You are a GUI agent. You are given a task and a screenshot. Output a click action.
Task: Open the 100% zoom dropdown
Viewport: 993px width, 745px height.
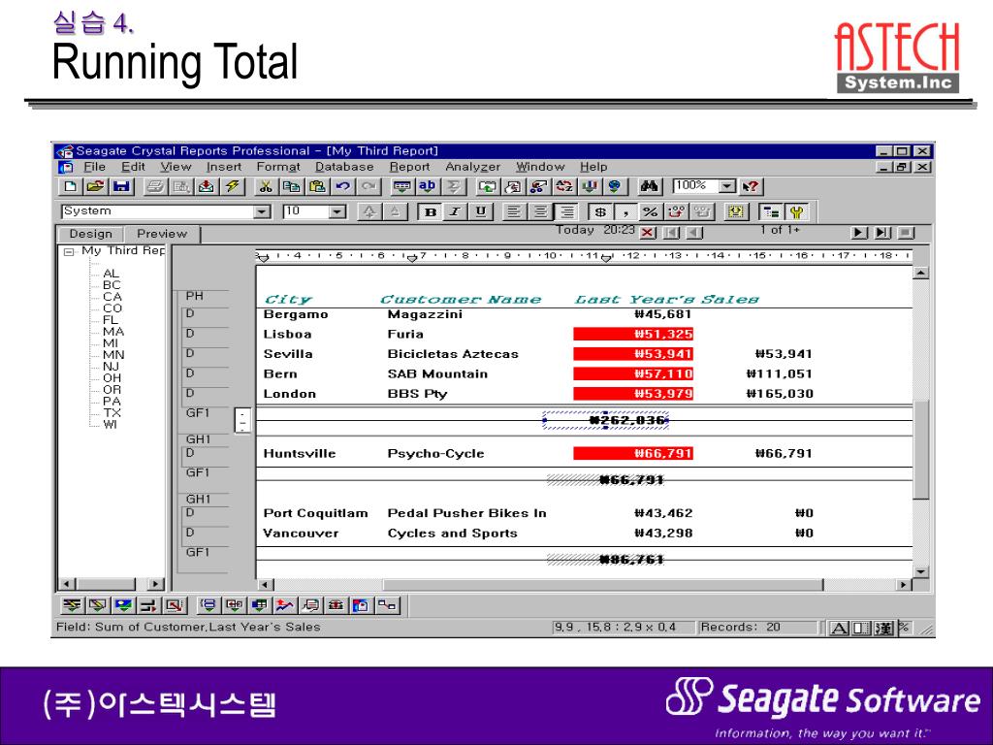point(727,186)
